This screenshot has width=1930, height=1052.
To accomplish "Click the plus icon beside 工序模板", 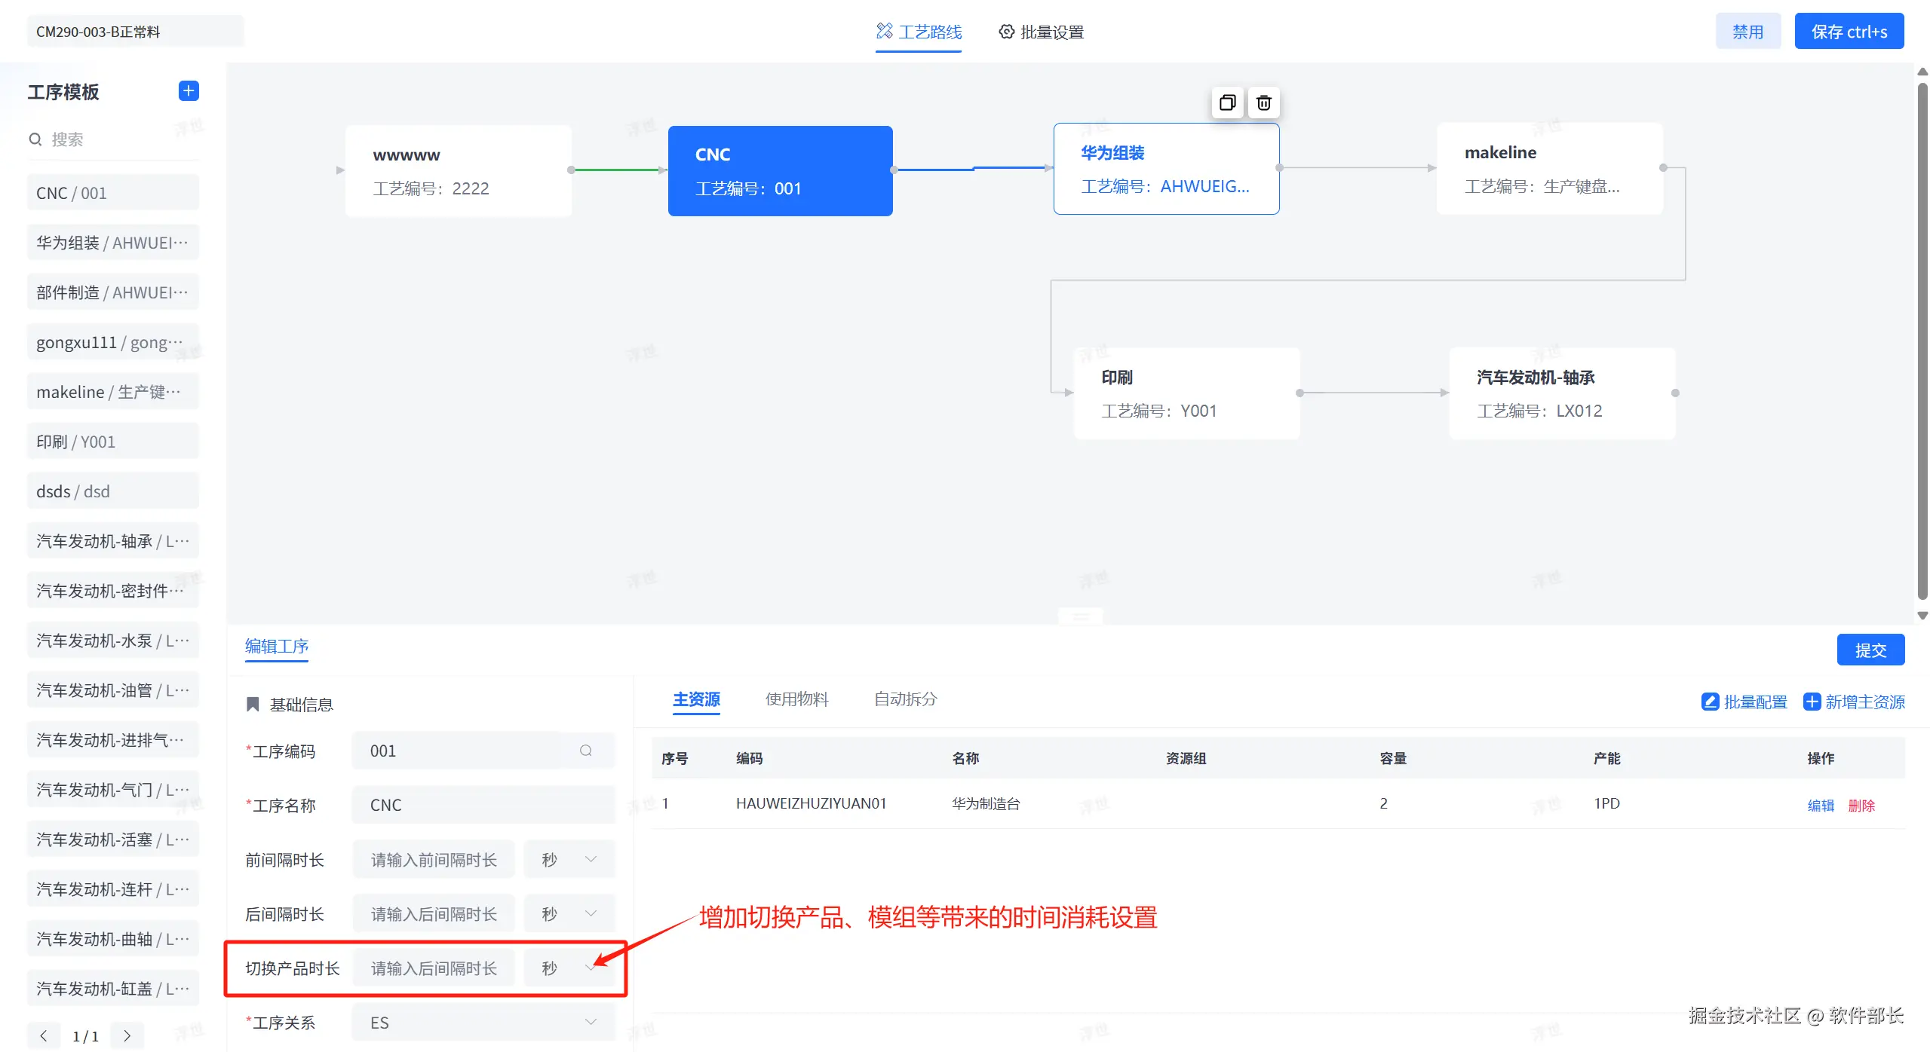I will pos(189,91).
